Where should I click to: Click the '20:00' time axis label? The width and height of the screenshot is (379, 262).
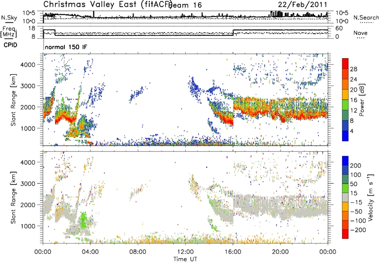(280, 252)
